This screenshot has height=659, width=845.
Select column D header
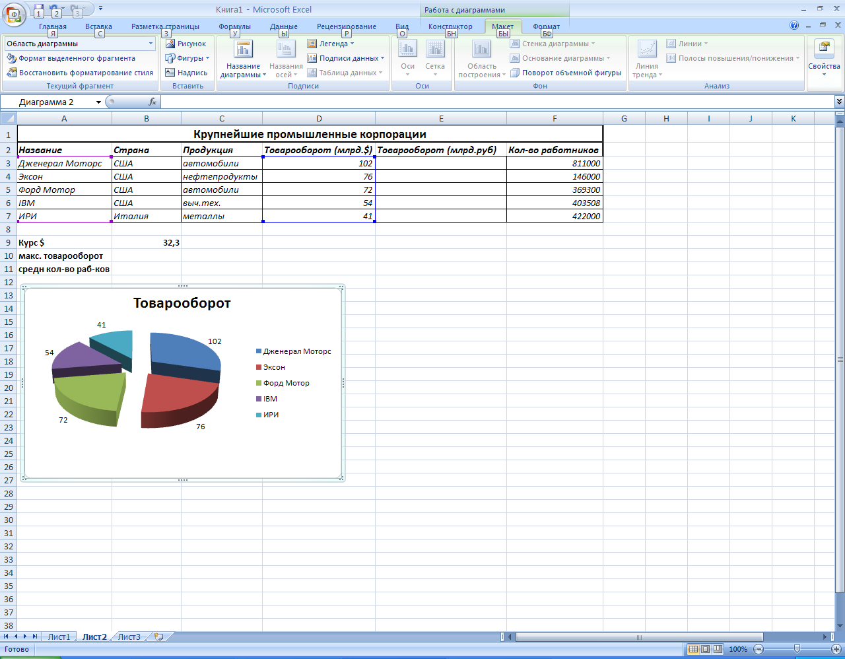(x=319, y=119)
